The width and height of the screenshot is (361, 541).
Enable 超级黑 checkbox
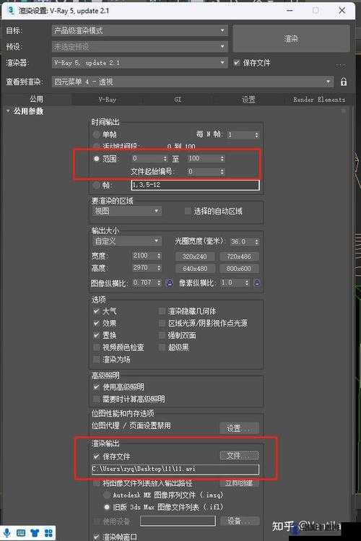161,347
